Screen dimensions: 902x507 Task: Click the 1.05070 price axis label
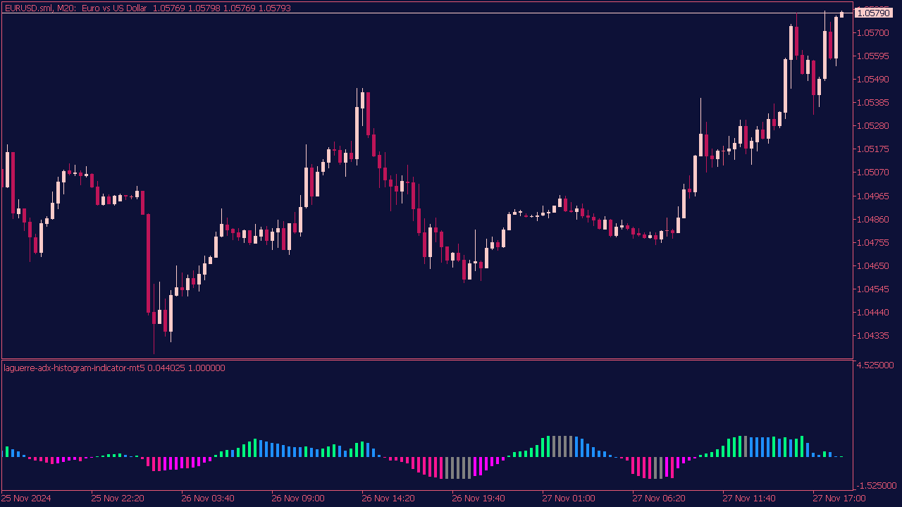[x=872, y=172]
